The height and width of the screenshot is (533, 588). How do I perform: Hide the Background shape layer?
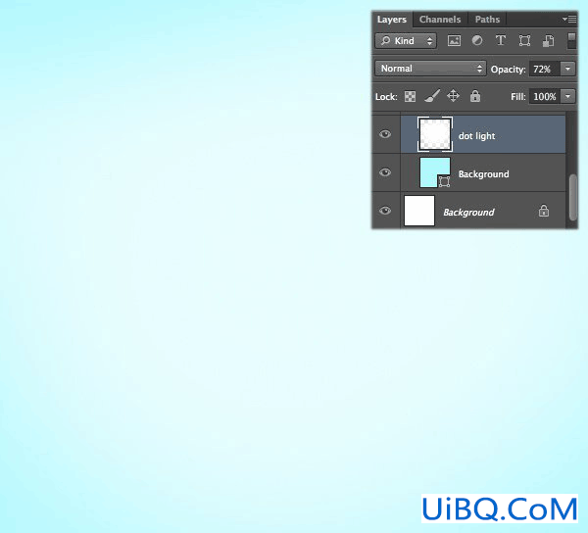(x=385, y=172)
